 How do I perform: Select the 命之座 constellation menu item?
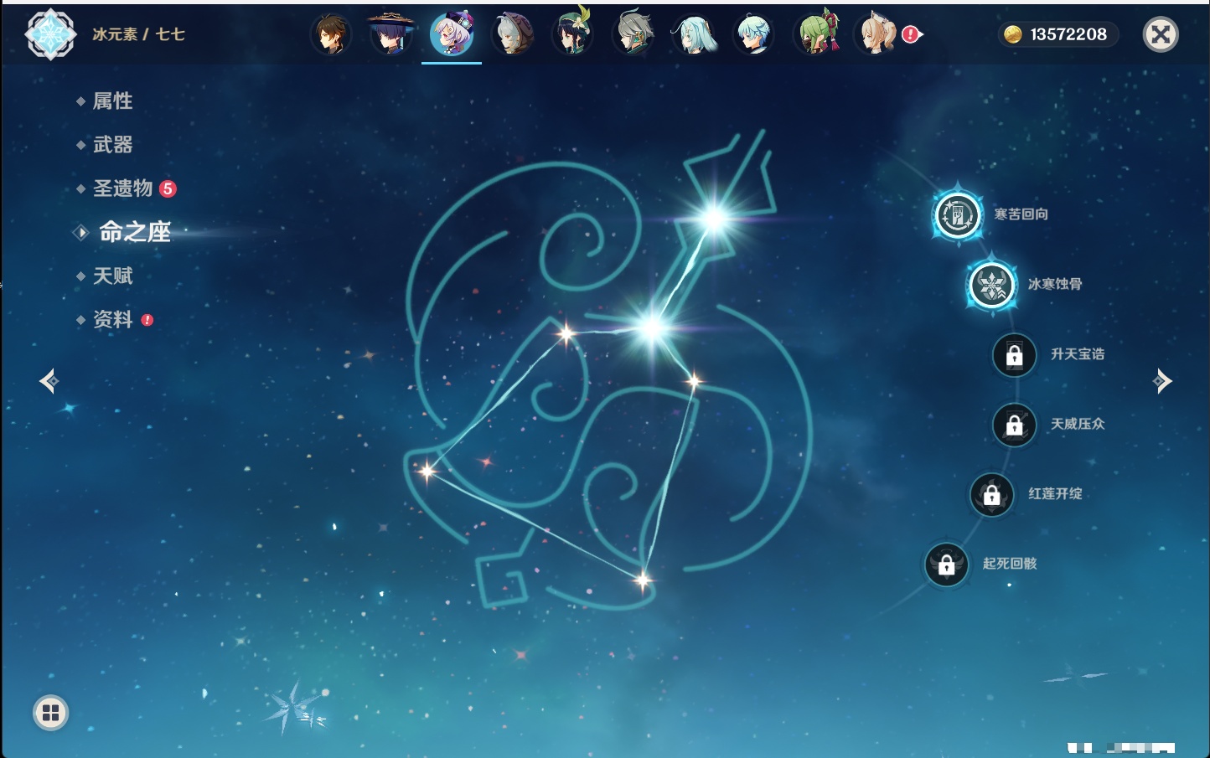(134, 232)
